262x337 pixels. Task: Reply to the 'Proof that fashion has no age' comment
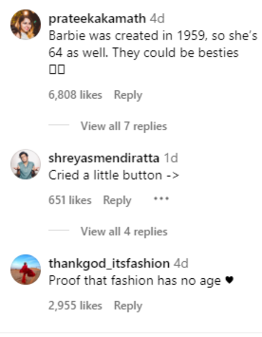pos(128,306)
